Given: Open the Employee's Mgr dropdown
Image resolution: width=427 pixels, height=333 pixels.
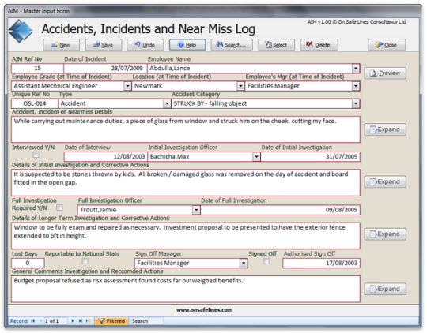Looking at the screenshot, I should tap(355, 86).
